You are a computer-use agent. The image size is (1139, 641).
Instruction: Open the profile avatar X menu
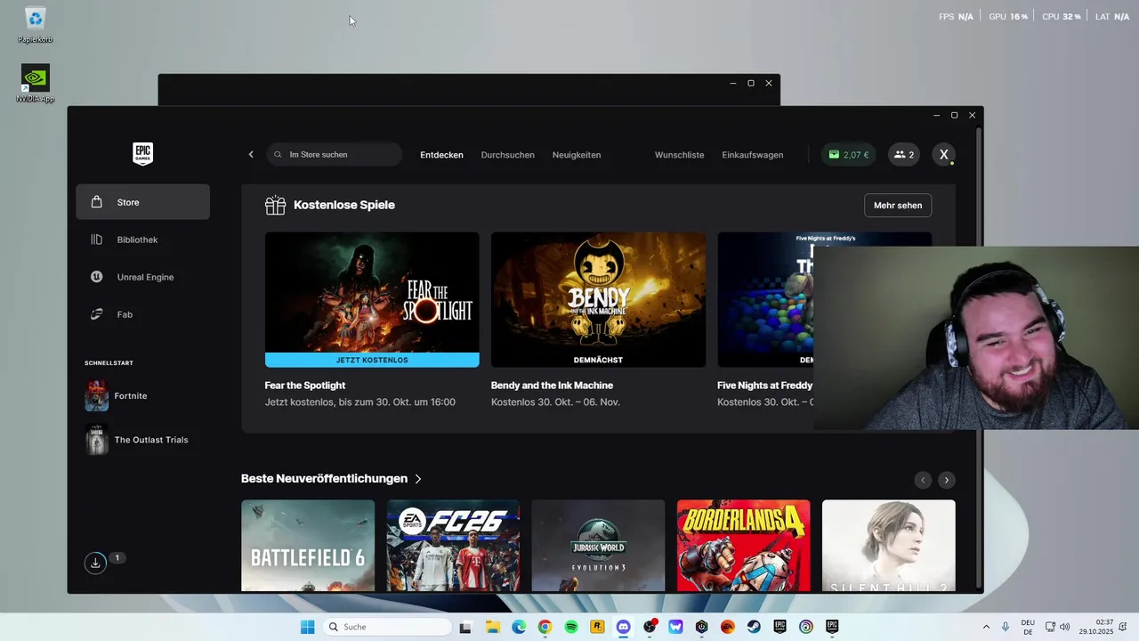click(944, 154)
